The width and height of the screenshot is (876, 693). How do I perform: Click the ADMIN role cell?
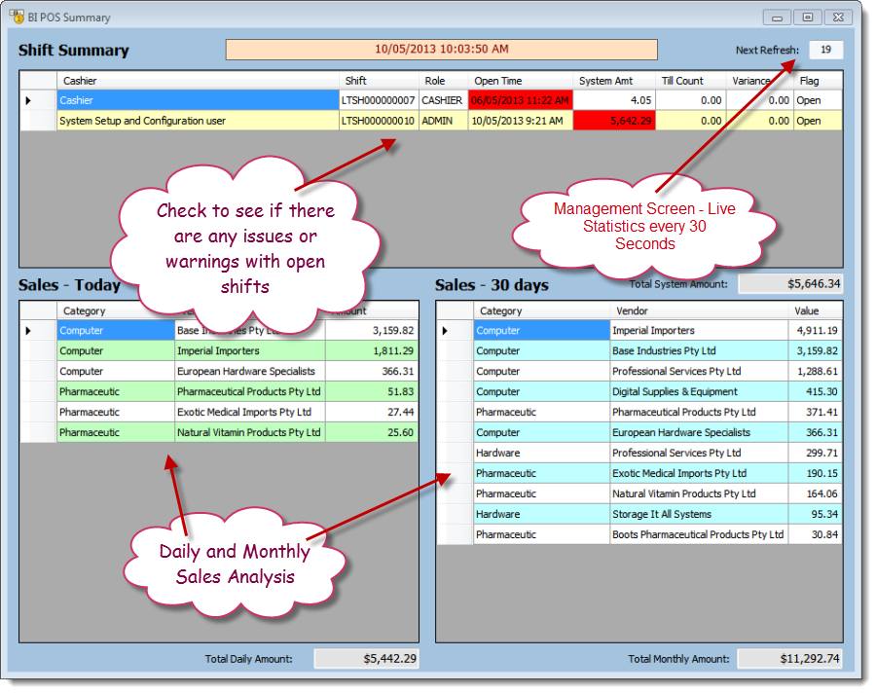click(x=443, y=121)
